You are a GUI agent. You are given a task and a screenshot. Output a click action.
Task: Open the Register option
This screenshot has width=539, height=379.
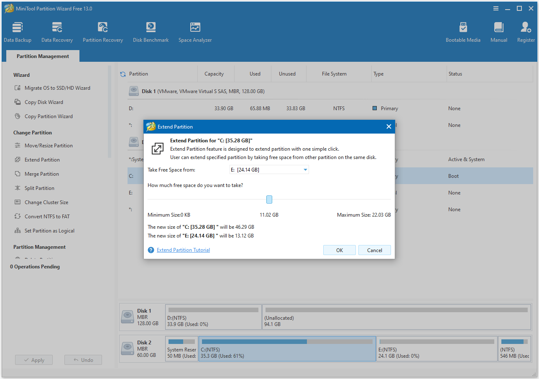(x=526, y=31)
